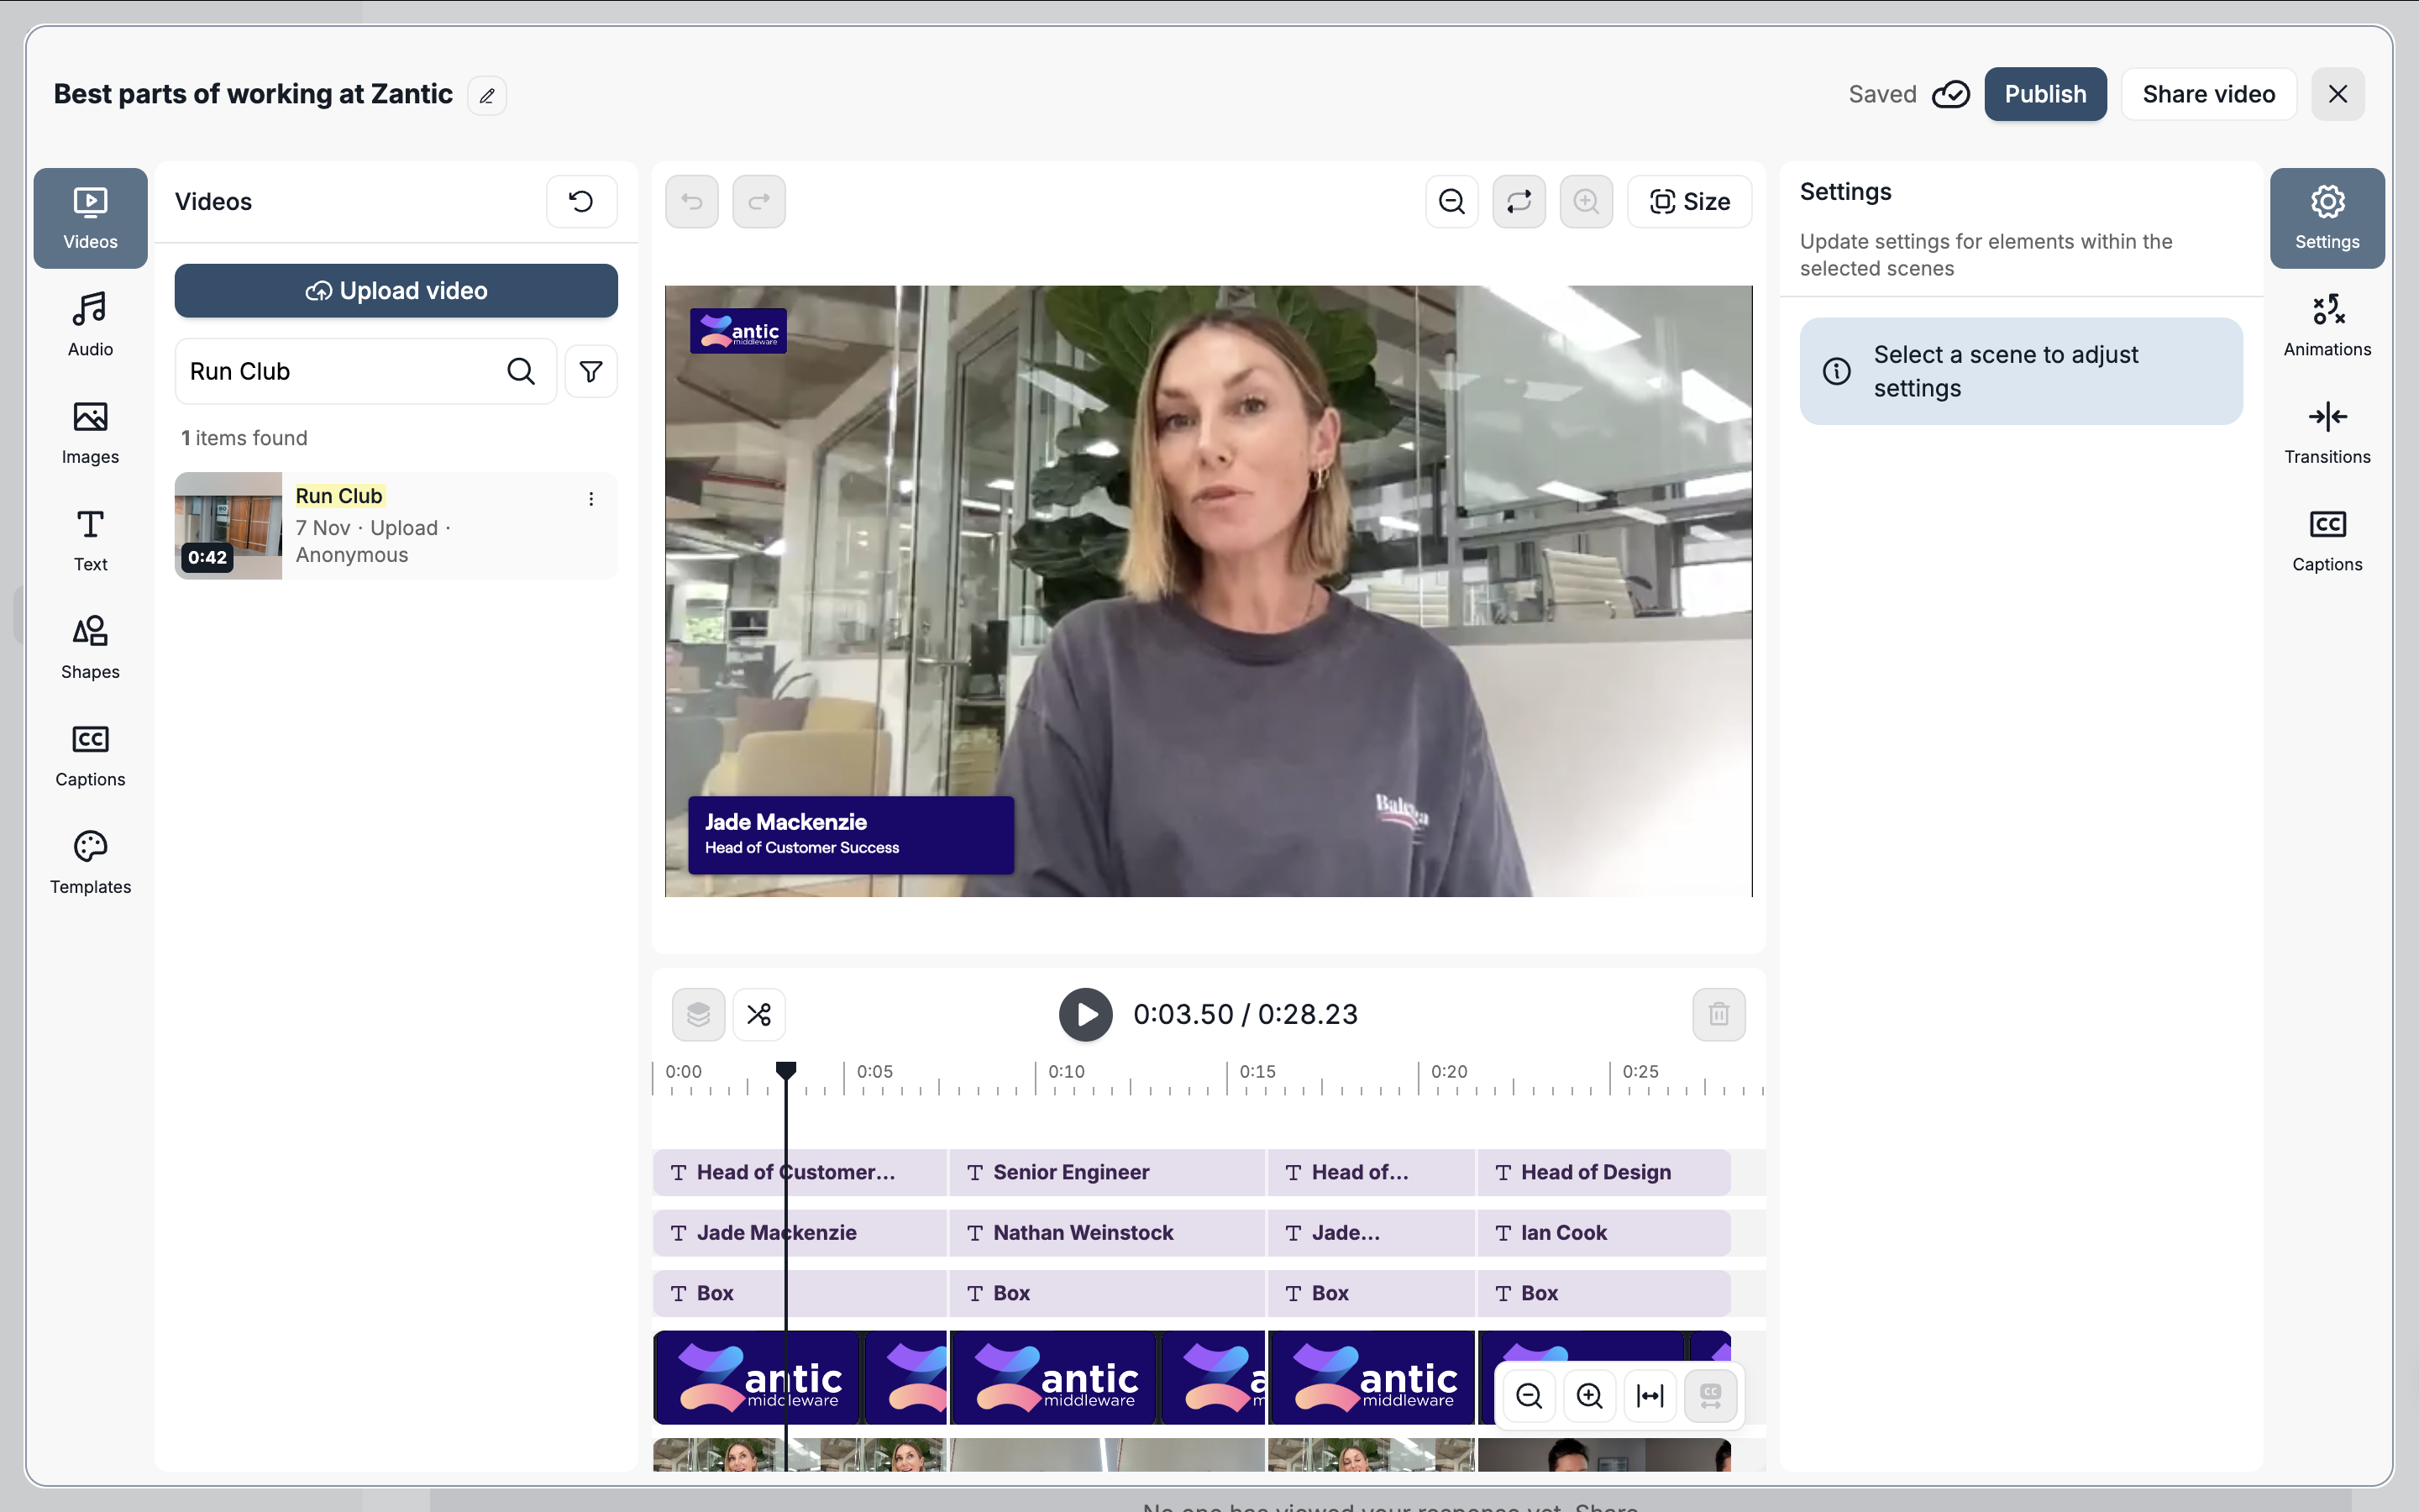The height and width of the screenshot is (1512, 2419).
Task: Open the Size options dropdown
Action: pyautogui.click(x=1689, y=201)
